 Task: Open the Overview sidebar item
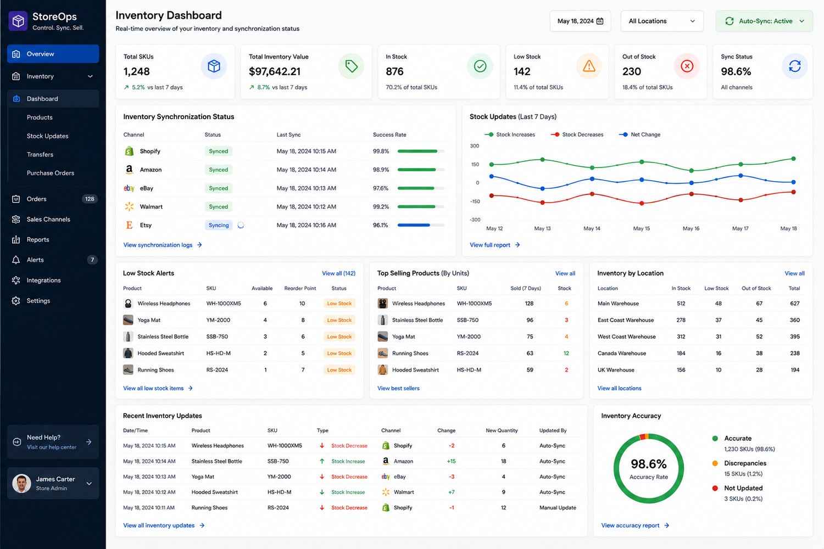coord(53,54)
